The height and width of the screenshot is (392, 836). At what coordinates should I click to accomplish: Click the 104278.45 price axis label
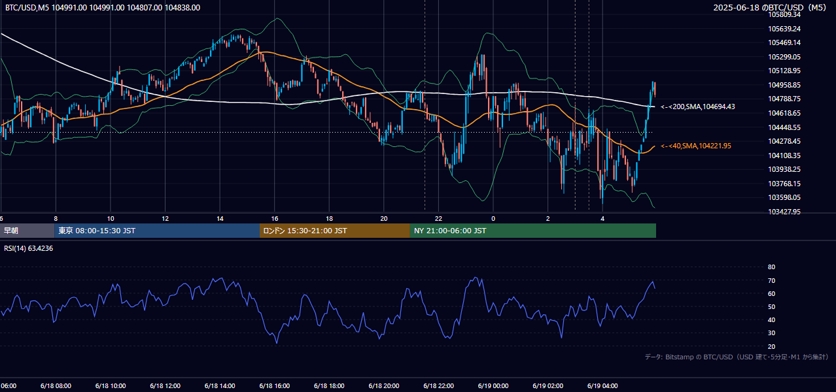pyautogui.click(x=785, y=141)
